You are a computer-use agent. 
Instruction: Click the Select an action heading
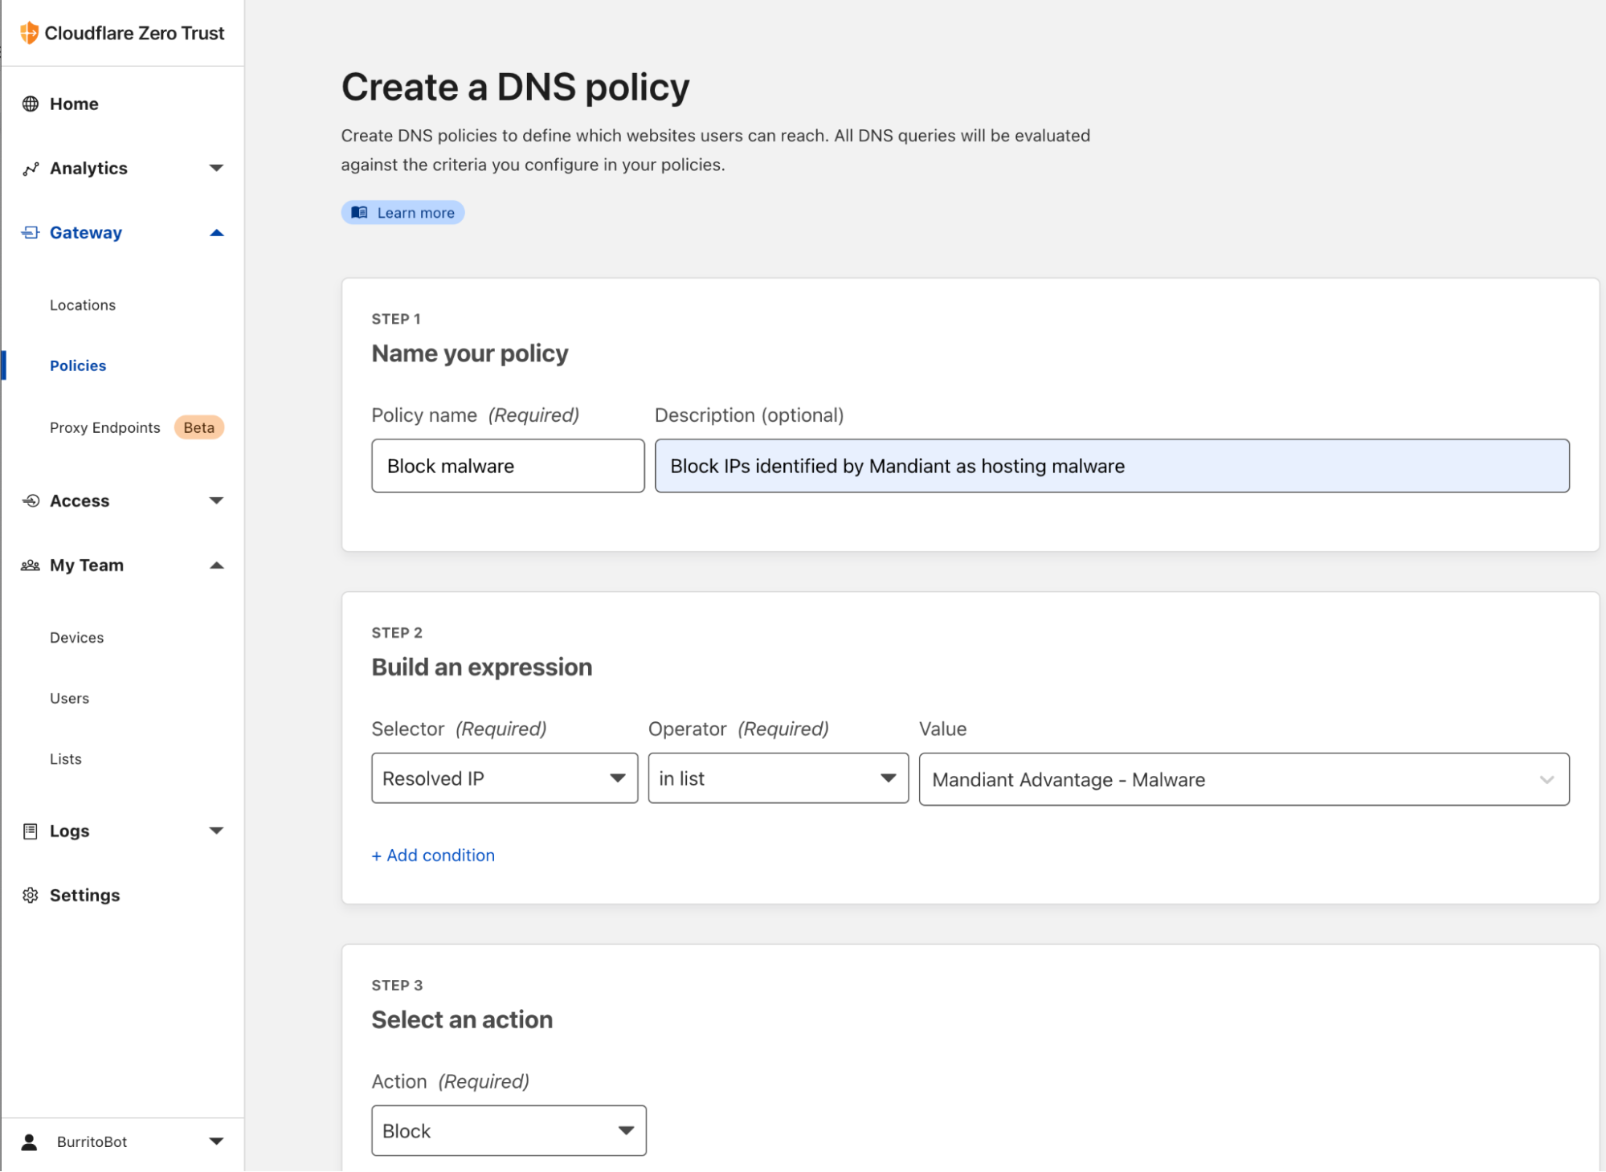[x=462, y=1020]
